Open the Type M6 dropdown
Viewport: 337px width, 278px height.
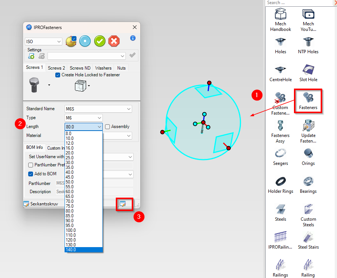click(x=84, y=118)
